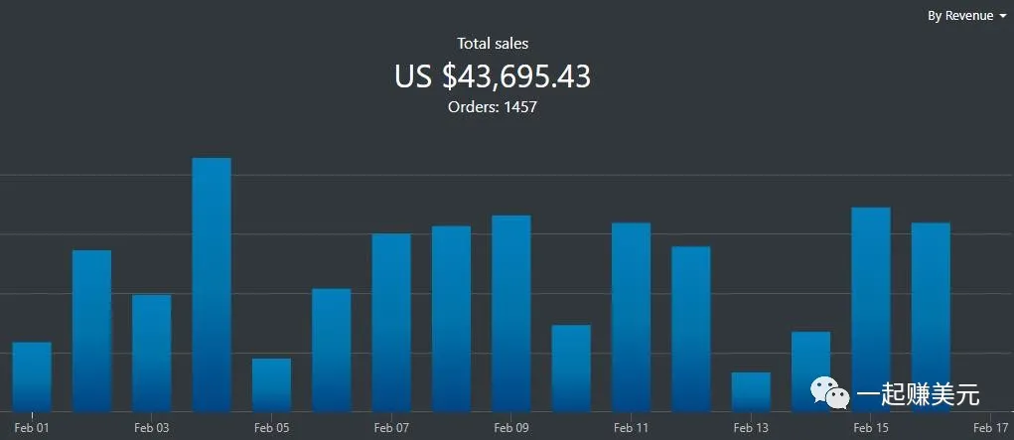Select the Feb 09 sales bar
The height and width of the screenshot is (440, 1014).
pos(511,313)
